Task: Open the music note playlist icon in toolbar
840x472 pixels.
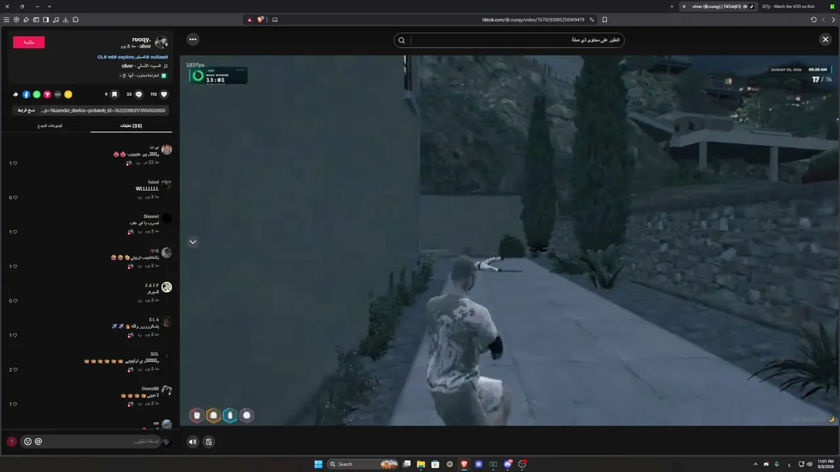Action: 56,20
